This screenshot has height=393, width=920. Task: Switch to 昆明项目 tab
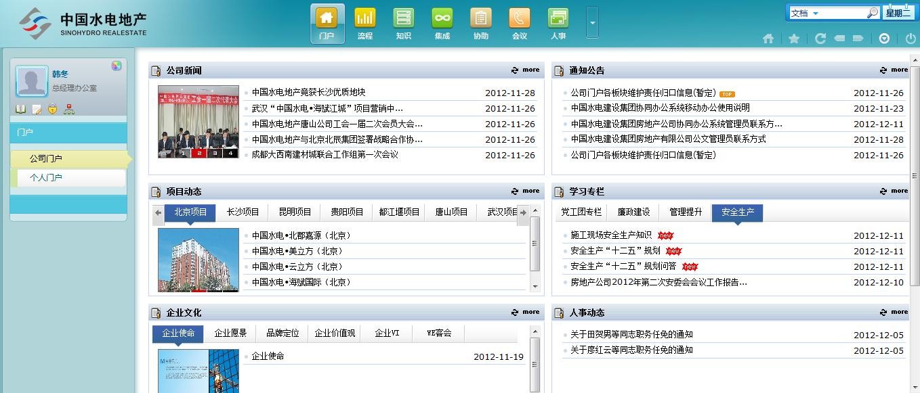click(295, 212)
